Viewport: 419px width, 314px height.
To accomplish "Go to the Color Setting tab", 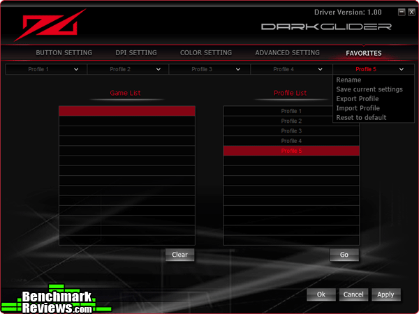I will coord(206,53).
